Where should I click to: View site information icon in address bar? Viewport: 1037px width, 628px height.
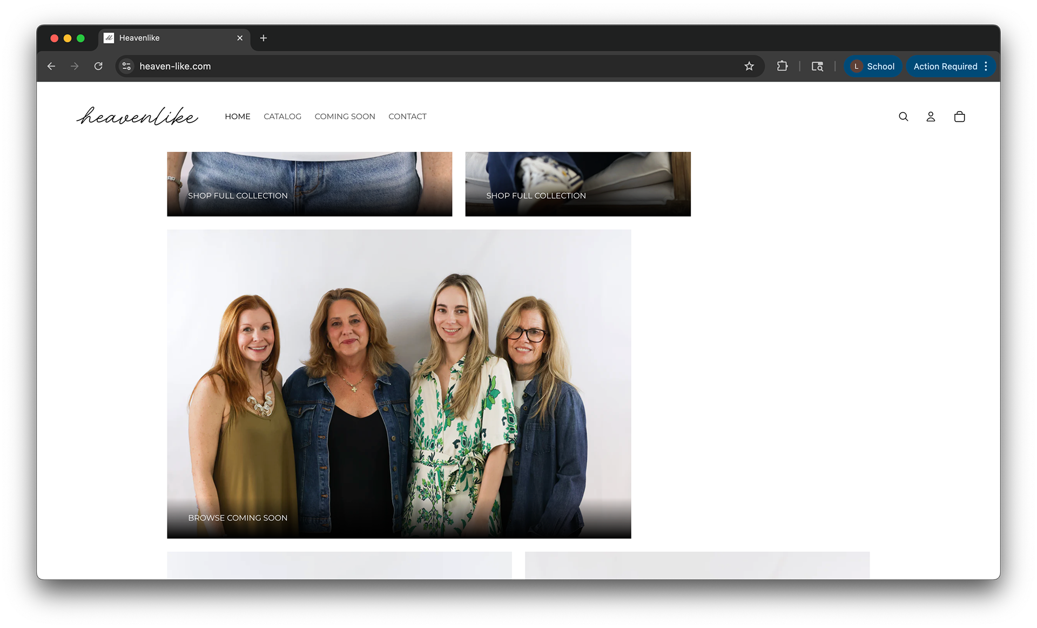point(126,66)
